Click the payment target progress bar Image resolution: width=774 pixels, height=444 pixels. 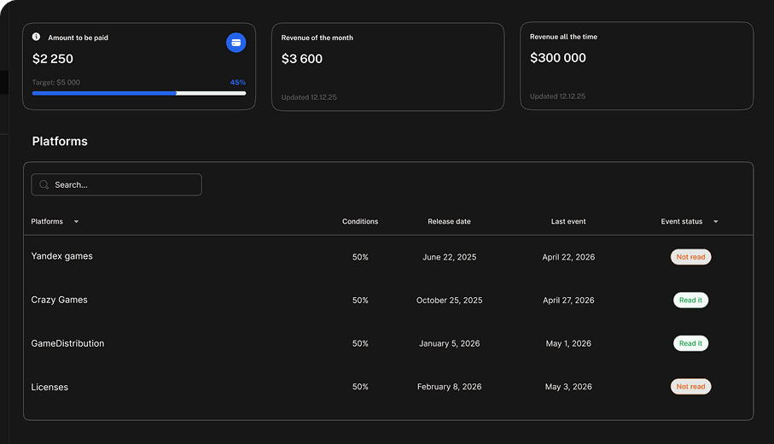(x=138, y=93)
